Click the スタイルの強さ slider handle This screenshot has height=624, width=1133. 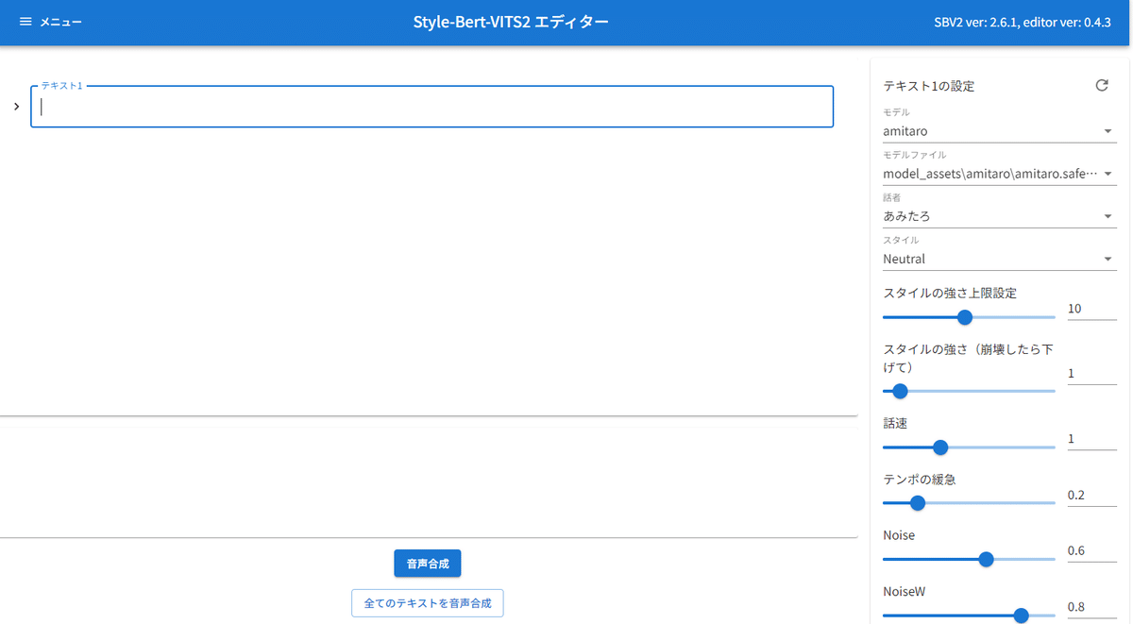click(900, 391)
